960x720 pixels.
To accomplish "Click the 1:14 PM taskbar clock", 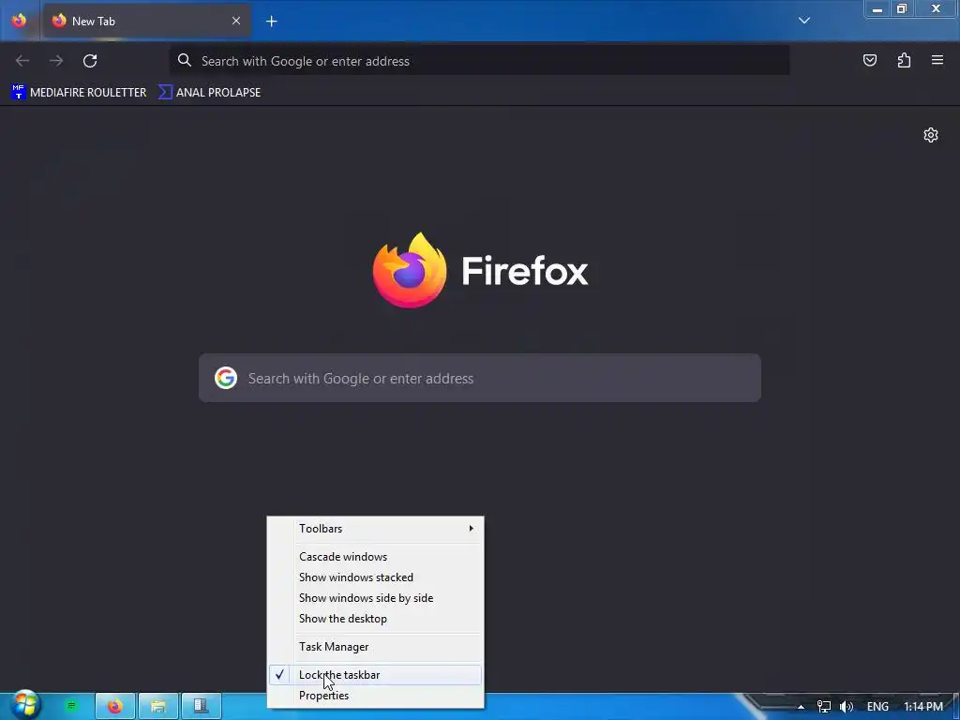I will (923, 707).
